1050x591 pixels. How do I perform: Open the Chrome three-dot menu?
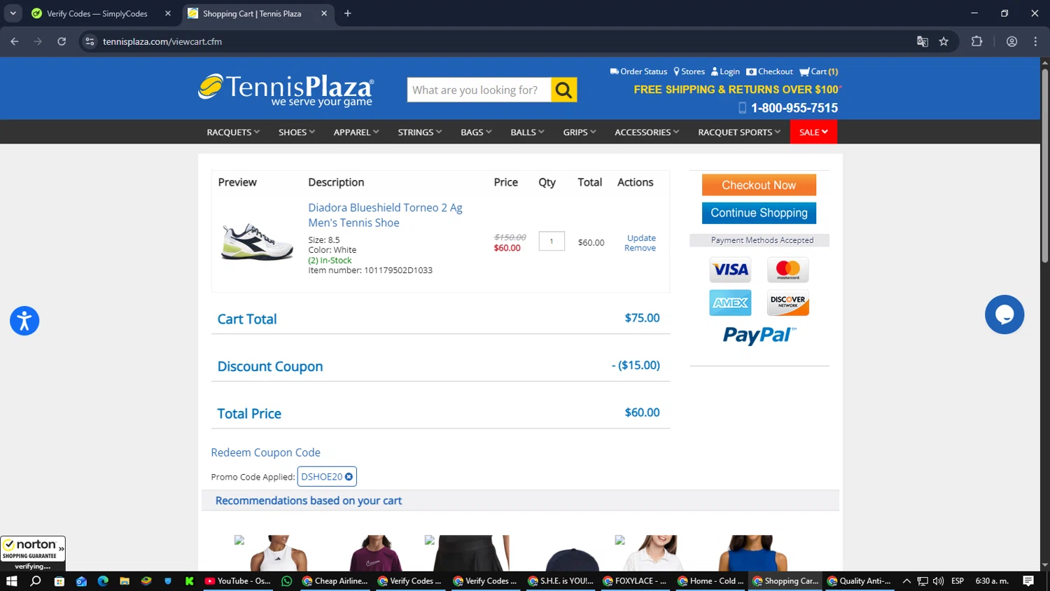pyautogui.click(x=1035, y=41)
